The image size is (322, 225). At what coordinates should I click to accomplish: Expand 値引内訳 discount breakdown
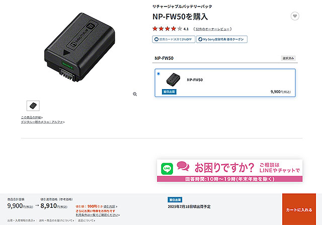pyautogui.click(x=110, y=206)
